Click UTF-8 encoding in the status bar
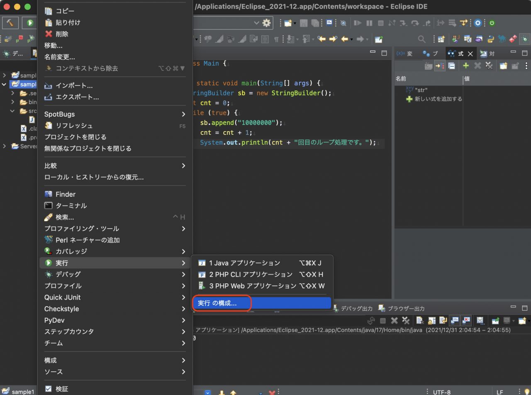531x395 pixels. 441,392
